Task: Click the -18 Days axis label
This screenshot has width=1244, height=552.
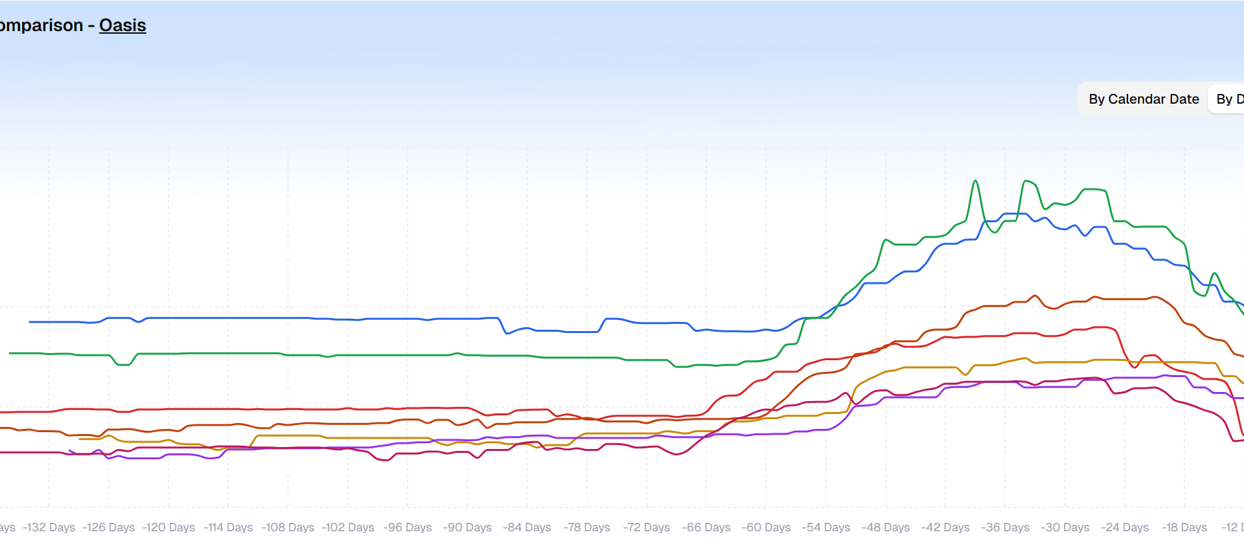Action: 1184,527
